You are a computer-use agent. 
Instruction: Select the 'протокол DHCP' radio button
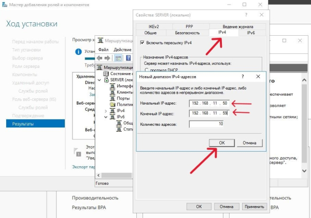click(x=146, y=70)
